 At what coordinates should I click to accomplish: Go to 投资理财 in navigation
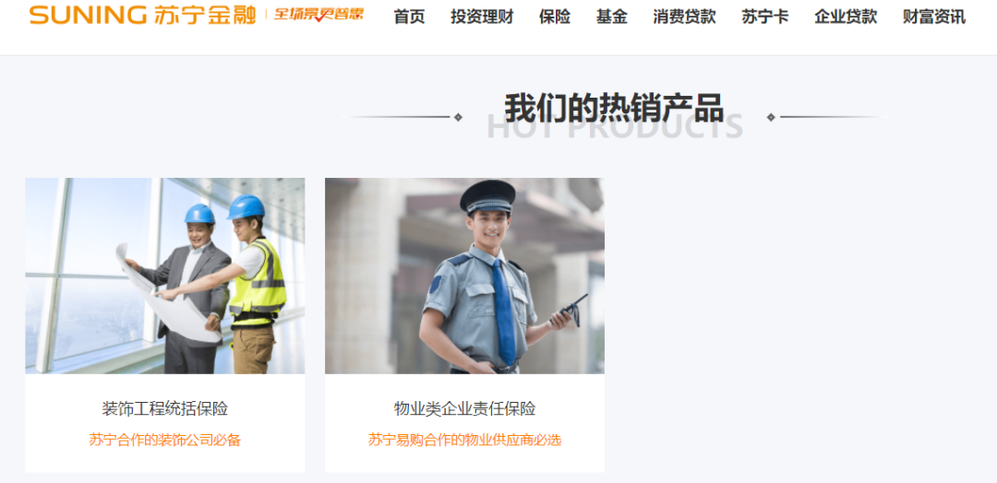(482, 18)
